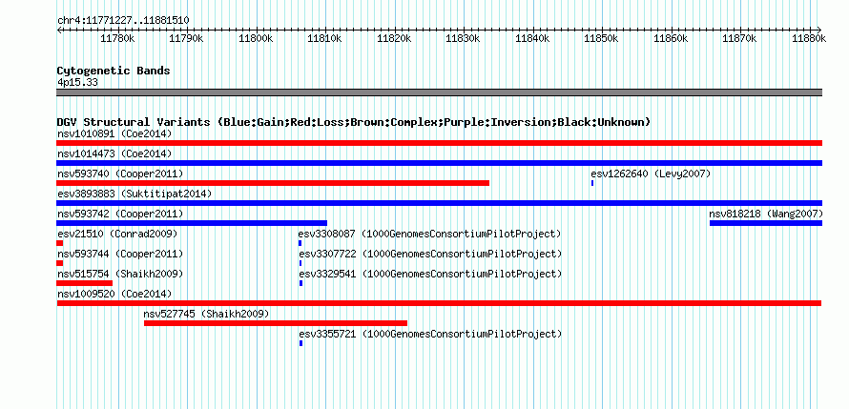849x409 pixels.
Task: Click the 11800k ruler tick label
Action: pyautogui.click(x=255, y=38)
